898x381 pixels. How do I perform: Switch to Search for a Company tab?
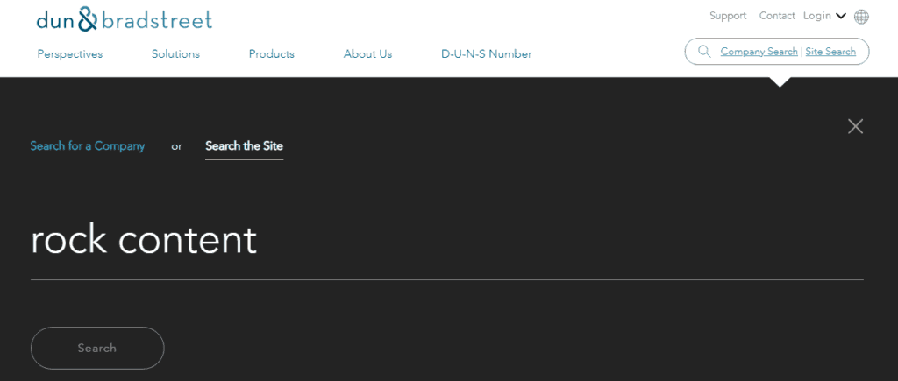(88, 146)
